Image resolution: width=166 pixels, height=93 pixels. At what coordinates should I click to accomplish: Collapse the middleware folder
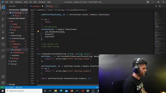pos(10,44)
